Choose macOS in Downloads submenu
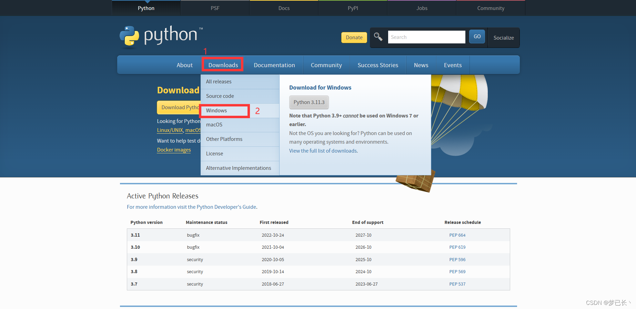This screenshot has width=636, height=309. tap(240, 125)
